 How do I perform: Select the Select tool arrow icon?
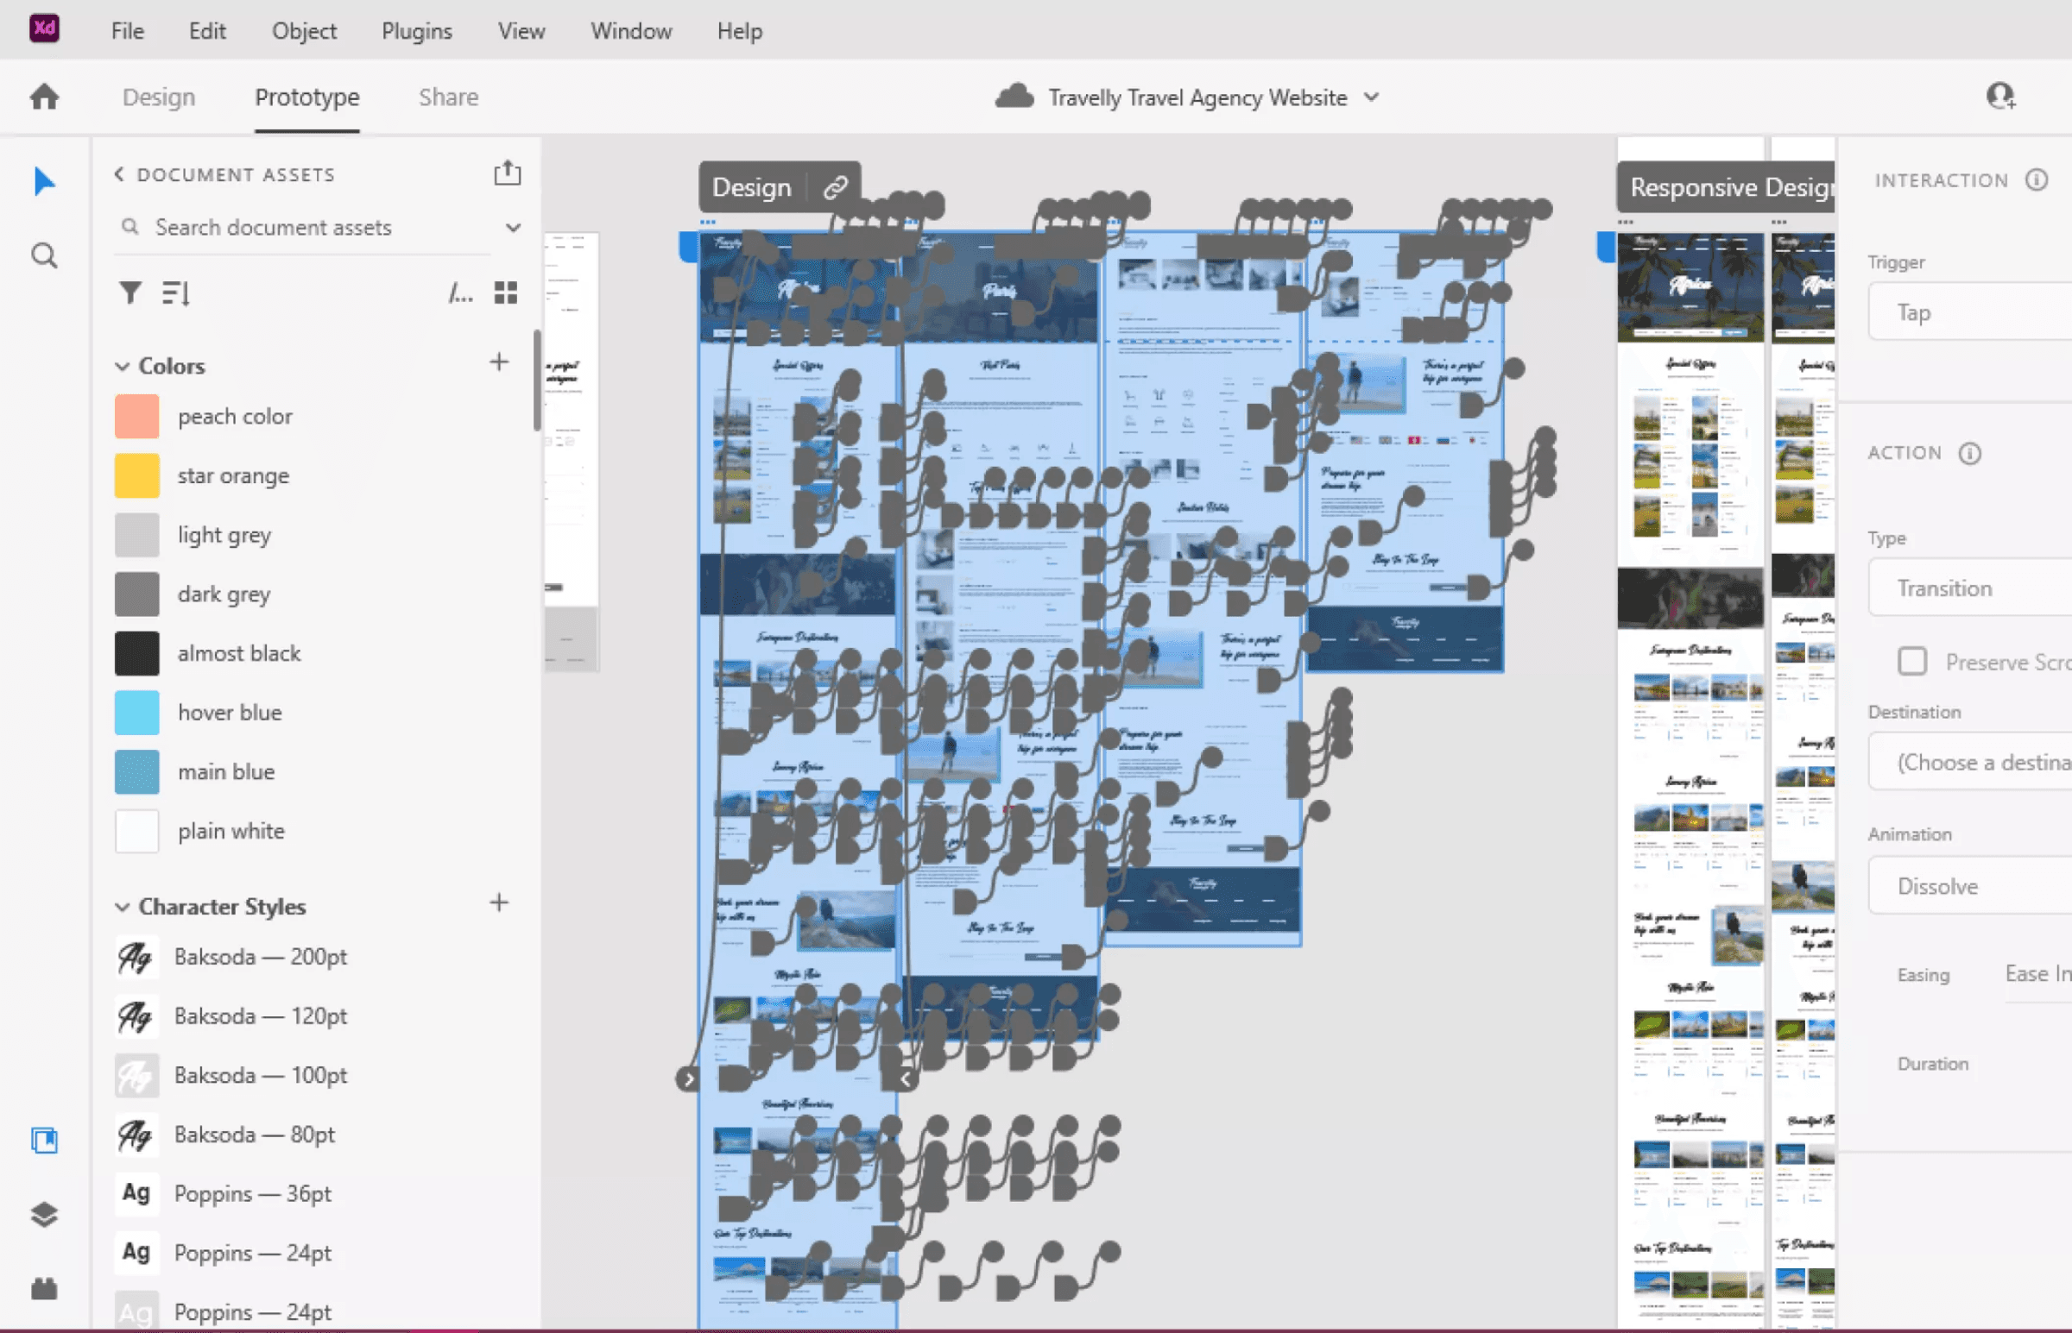pos(44,182)
